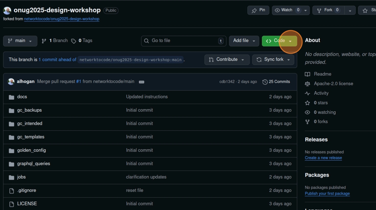The height and width of the screenshot is (210, 376).
Task: Click the magnifier icon in Go to file
Action: pos(146,41)
